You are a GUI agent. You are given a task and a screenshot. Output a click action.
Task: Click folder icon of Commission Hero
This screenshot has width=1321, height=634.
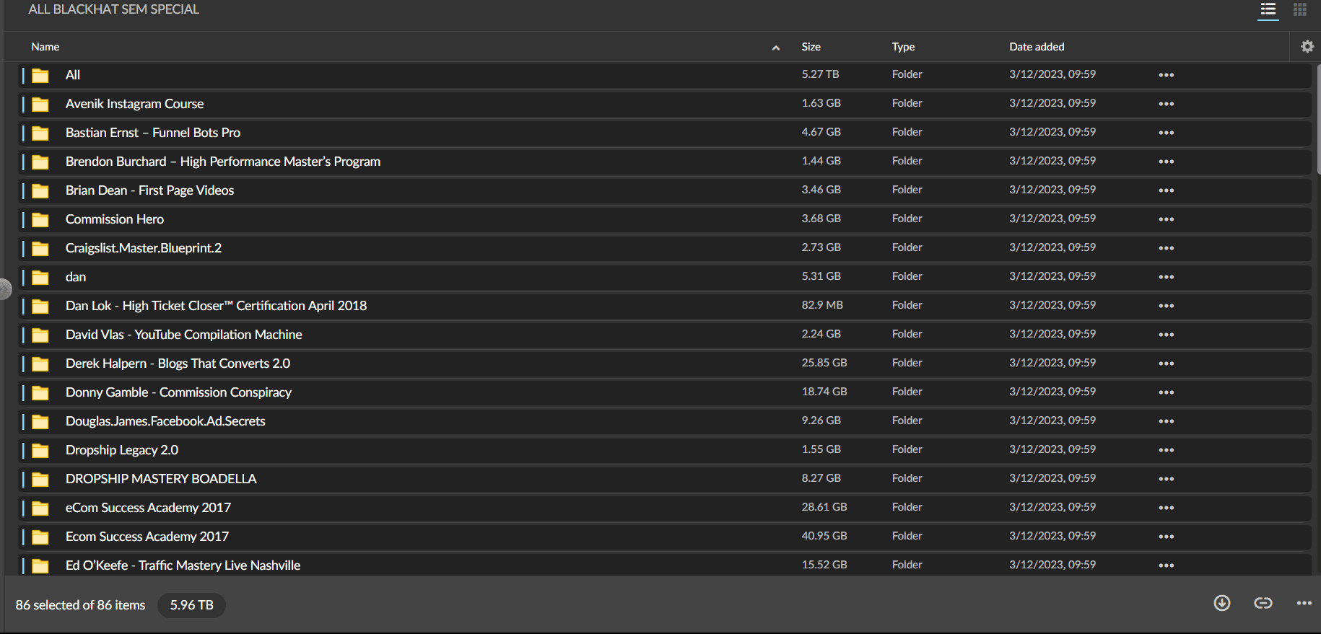click(x=40, y=220)
